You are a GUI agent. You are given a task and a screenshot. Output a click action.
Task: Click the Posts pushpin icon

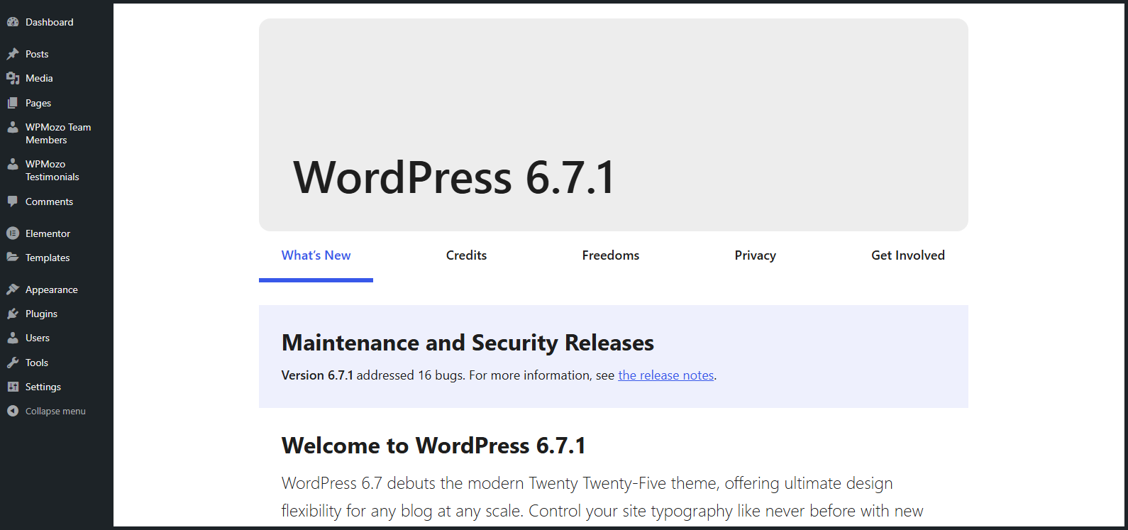coord(13,54)
